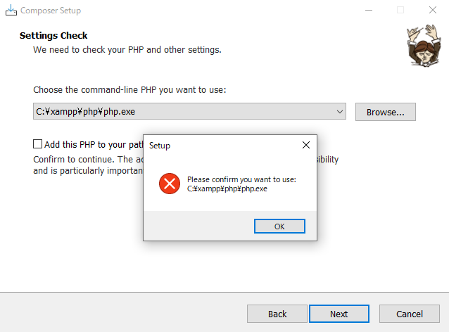Viewport: 449px width, 332px height.
Task: Minimize the Composer Setup window
Action: point(368,11)
